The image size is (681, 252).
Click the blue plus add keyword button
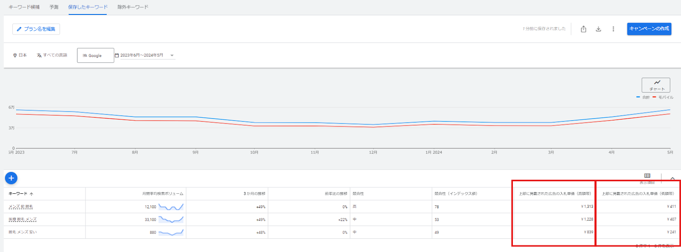[11, 178]
